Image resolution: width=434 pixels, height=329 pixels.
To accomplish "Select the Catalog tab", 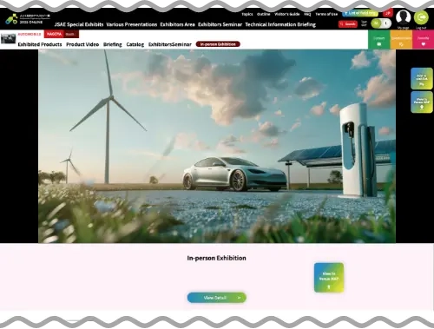I will 135,44.
